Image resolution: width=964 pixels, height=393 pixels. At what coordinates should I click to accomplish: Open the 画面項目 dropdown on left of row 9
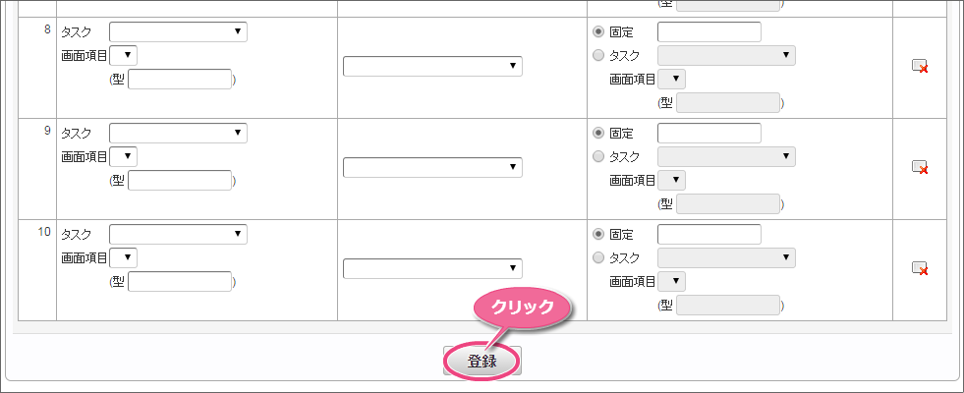[124, 156]
